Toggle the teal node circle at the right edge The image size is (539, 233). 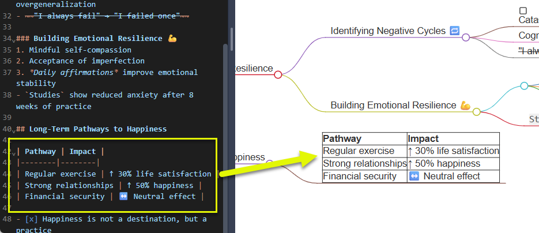[x=524, y=86]
